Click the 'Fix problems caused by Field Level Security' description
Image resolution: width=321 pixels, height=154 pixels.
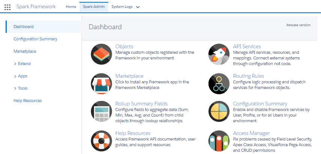point(273,145)
